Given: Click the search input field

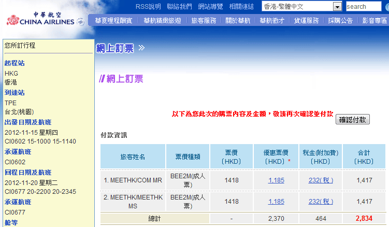Looking at the screenshot, I should tap(363, 7).
